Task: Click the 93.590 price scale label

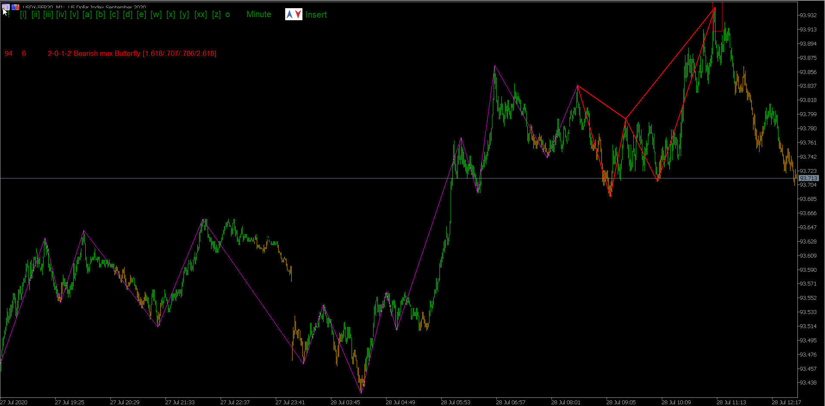Action: 808,270
